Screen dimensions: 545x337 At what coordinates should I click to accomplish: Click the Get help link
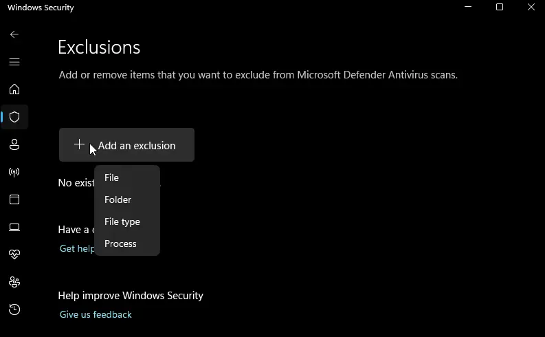click(76, 248)
